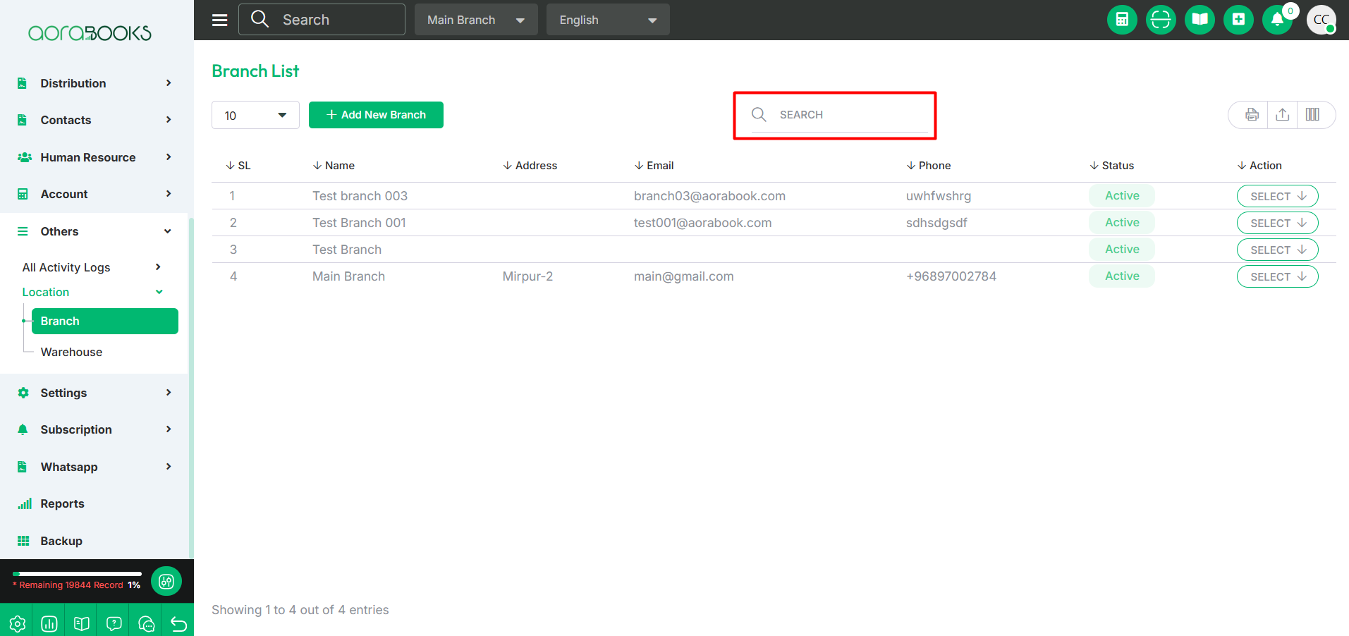
Task: Click the round sliders preferences button
Action: click(x=166, y=581)
